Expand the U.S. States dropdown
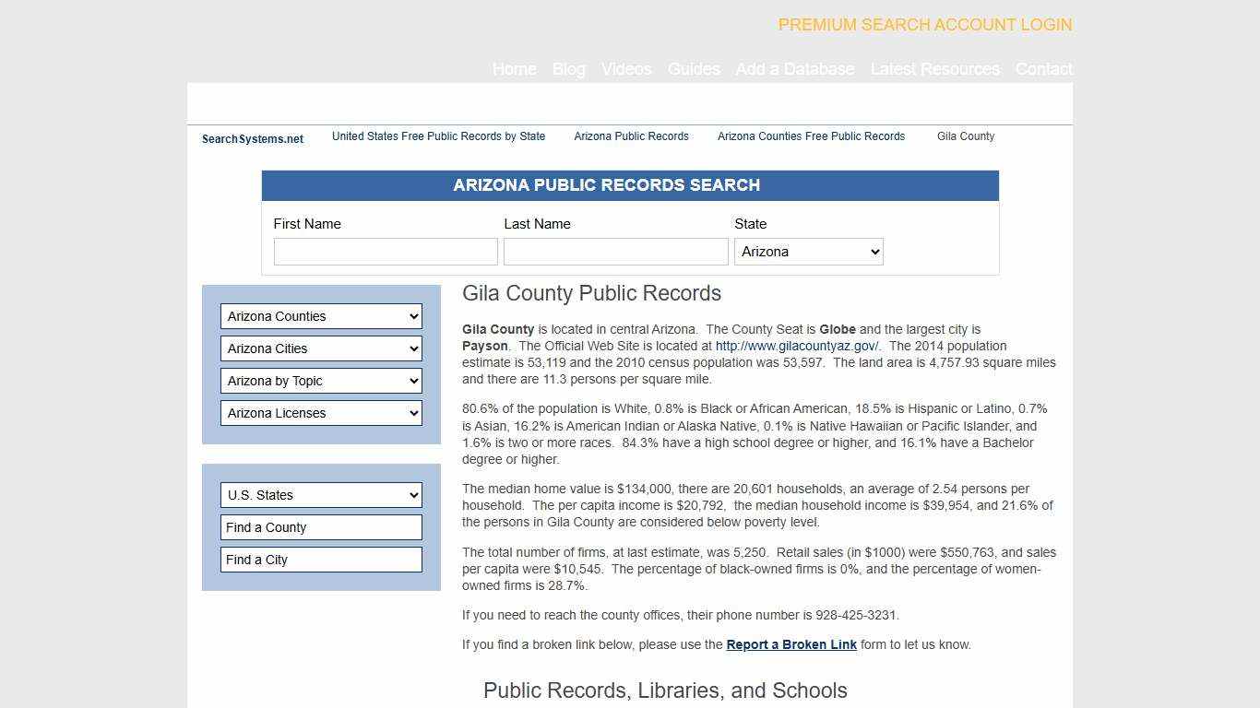Image resolution: width=1260 pixels, height=708 pixels. coord(321,495)
